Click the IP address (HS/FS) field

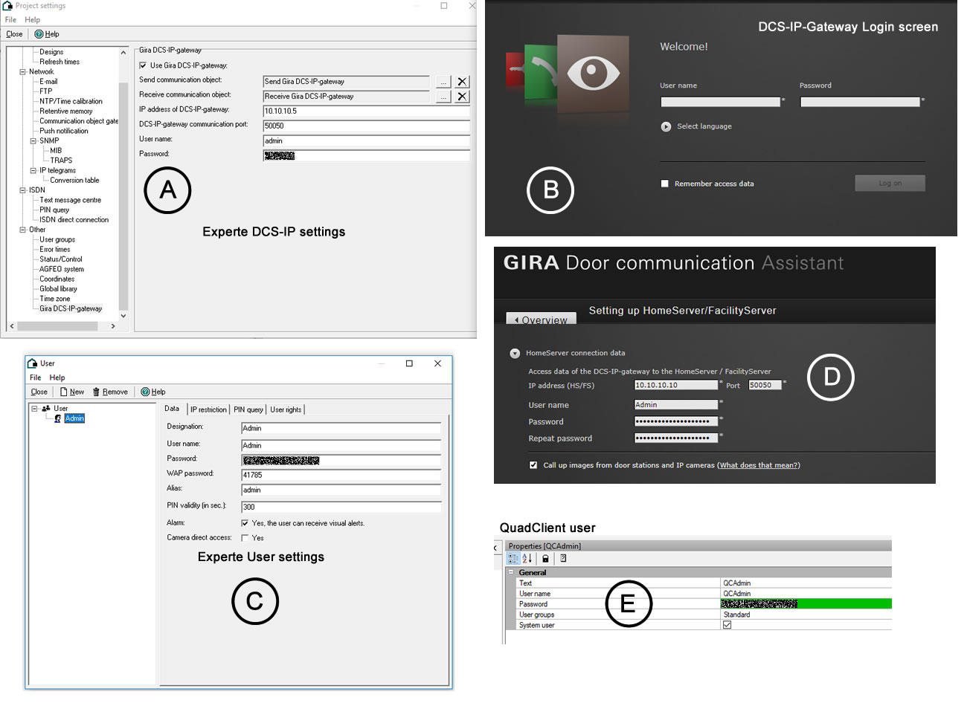pos(676,385)
